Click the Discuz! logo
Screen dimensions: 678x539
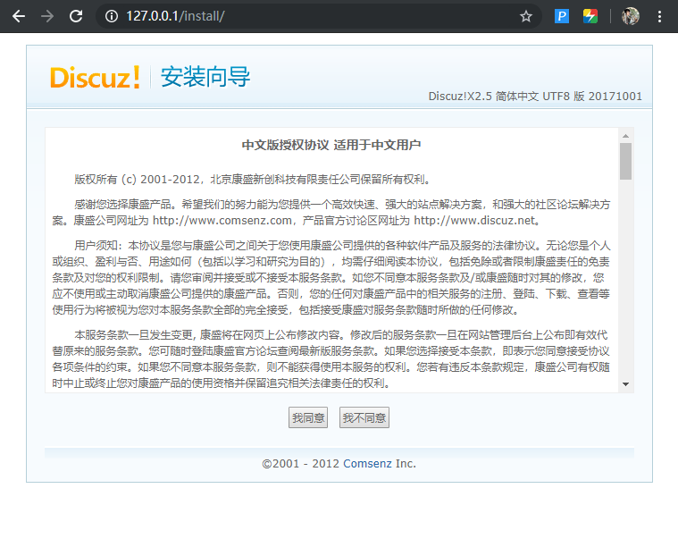(95, 78)
